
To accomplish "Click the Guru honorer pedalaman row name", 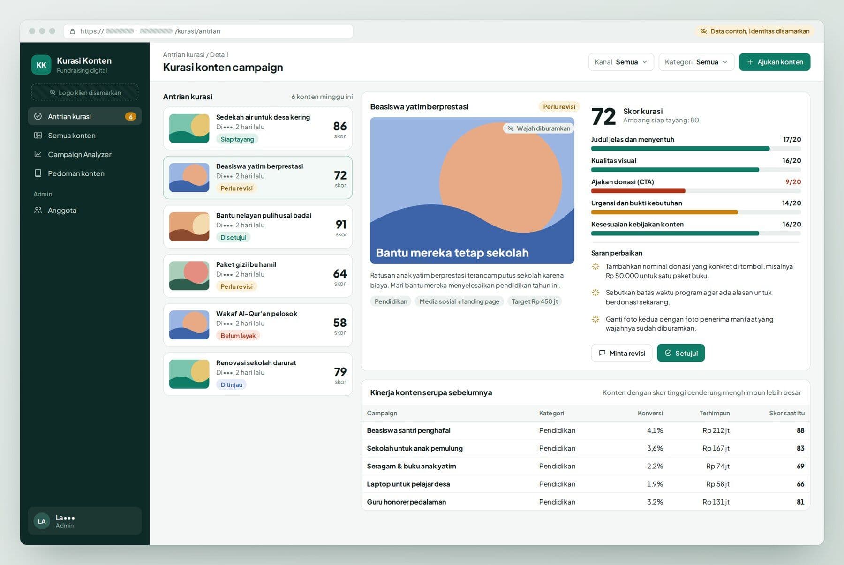I will (406, 502).
